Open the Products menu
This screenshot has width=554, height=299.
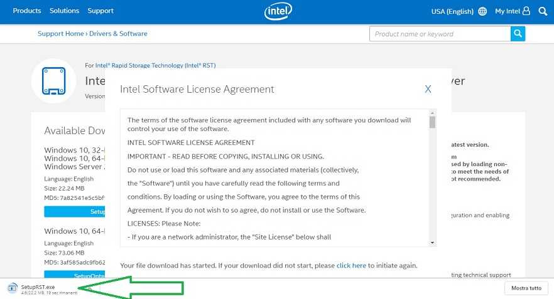[27, 11]
